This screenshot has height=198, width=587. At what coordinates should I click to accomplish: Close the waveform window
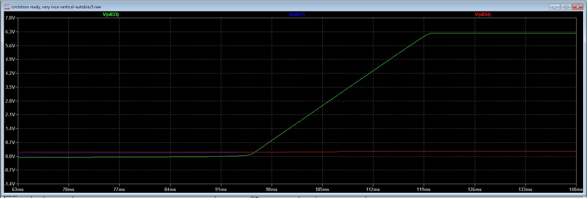[x=578, y=7]
